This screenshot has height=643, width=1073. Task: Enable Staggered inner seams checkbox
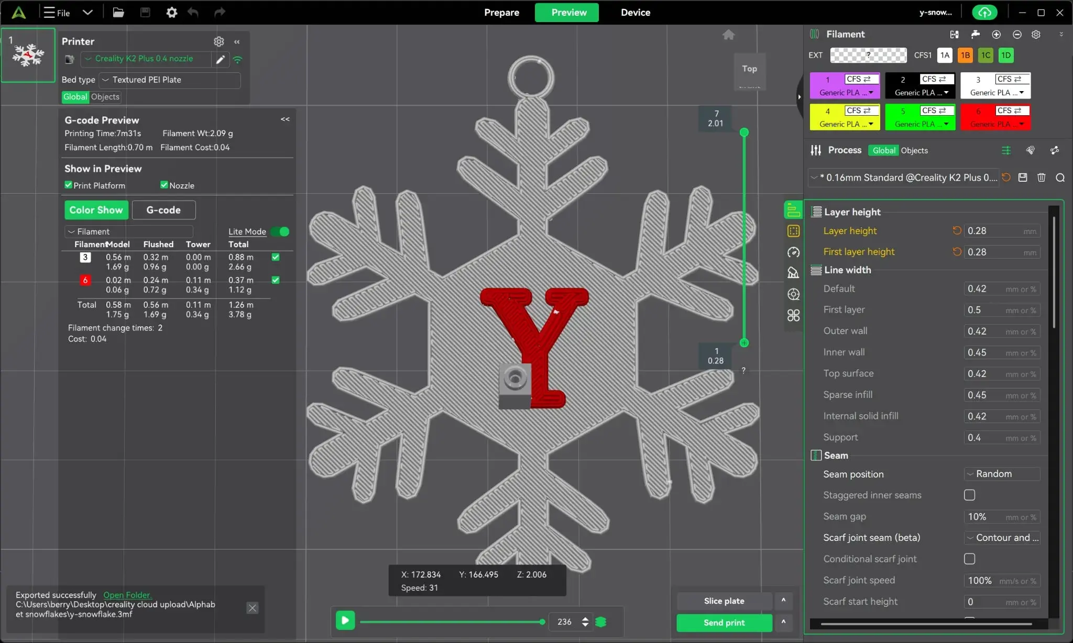tap(970, 495)
